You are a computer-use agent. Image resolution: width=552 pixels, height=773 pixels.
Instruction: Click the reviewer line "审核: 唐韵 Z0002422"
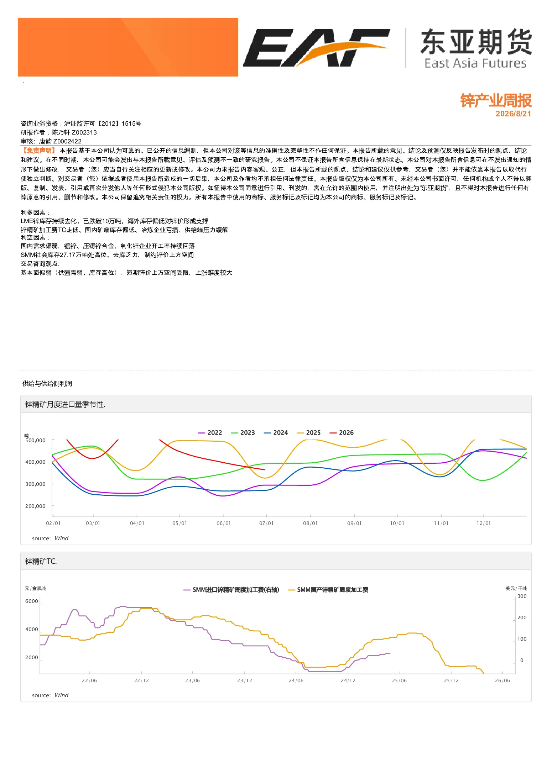coord(51,141)
